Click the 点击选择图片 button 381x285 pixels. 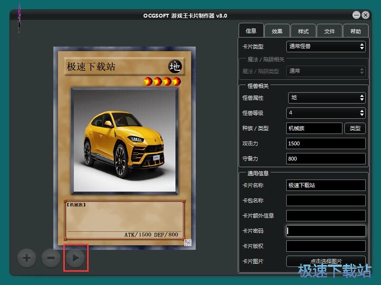[x=326, y=261]
